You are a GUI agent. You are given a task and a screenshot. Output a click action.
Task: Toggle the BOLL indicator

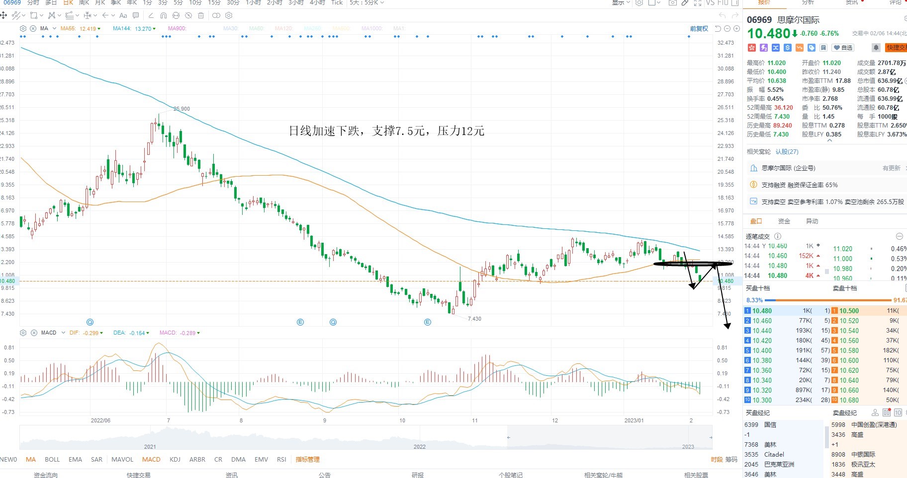(x=52, y=460)
